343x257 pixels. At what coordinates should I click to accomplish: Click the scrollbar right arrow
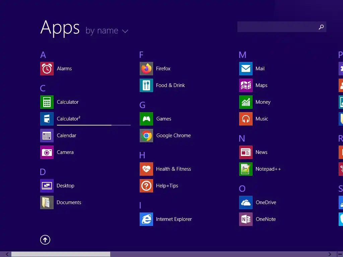(x=330, y=254)
